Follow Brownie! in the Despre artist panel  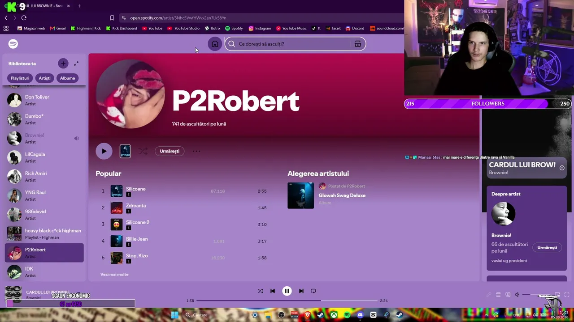(x=547, y=247)
